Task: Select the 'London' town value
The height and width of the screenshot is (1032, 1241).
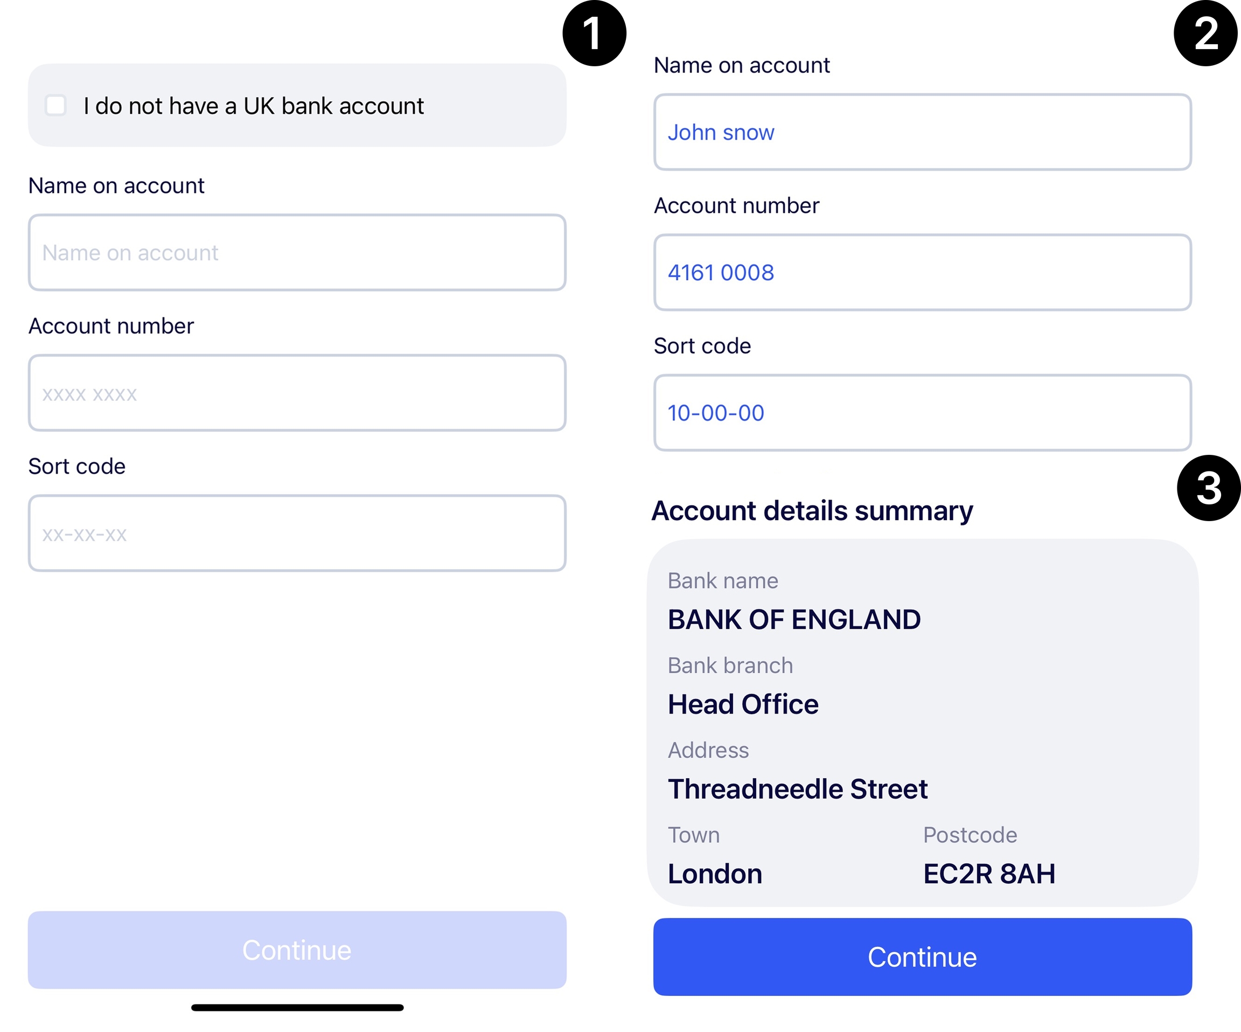Action: (715, 874)
